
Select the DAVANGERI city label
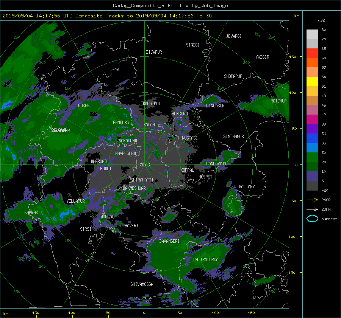coord(169,241)
